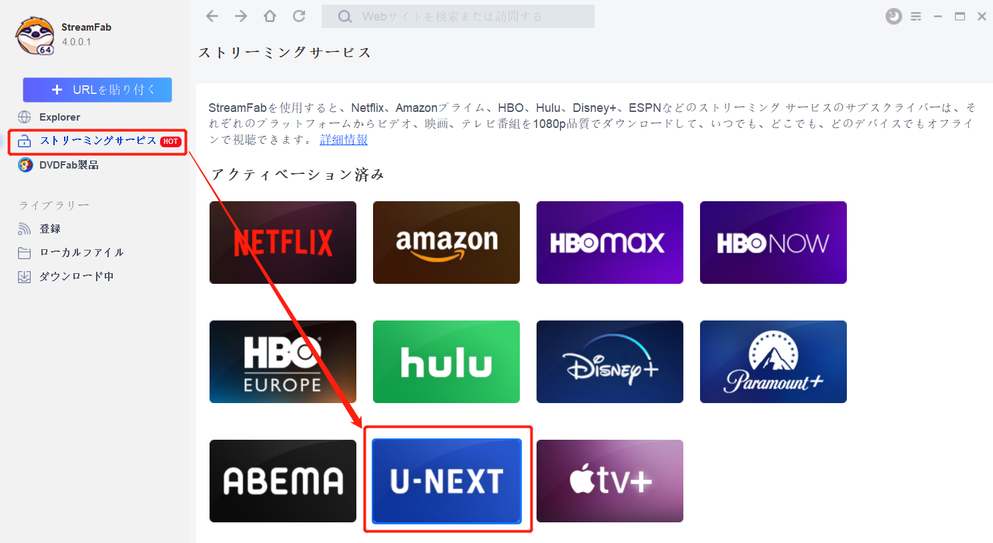Screen dimensions: 993x543
Task: Maximize the StreamFab window
Action: click(x=960, y=17)
